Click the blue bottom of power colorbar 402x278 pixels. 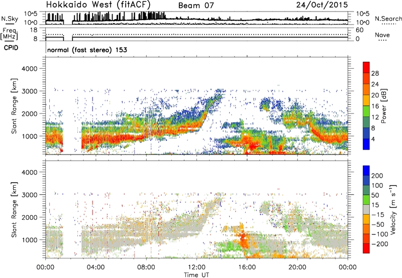point(366,144)
